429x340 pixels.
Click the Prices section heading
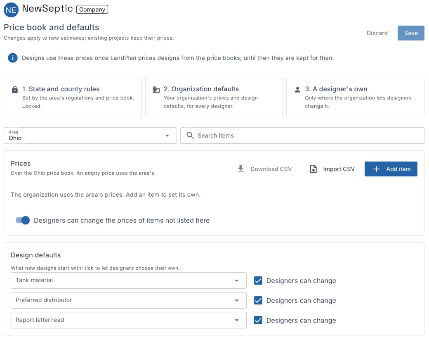[x=21, y=163]
